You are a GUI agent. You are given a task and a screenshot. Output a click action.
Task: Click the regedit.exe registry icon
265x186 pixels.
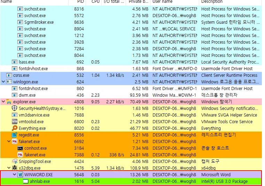15,135
